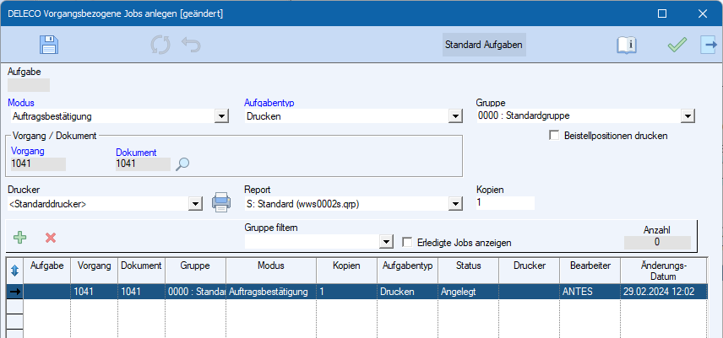Viewport: 723px width, 338px height.
Task: Click the Kopien input field
Action: click(505, 203)
